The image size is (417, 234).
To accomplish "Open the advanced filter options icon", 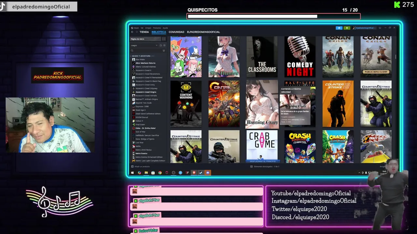I will point(164,51).
